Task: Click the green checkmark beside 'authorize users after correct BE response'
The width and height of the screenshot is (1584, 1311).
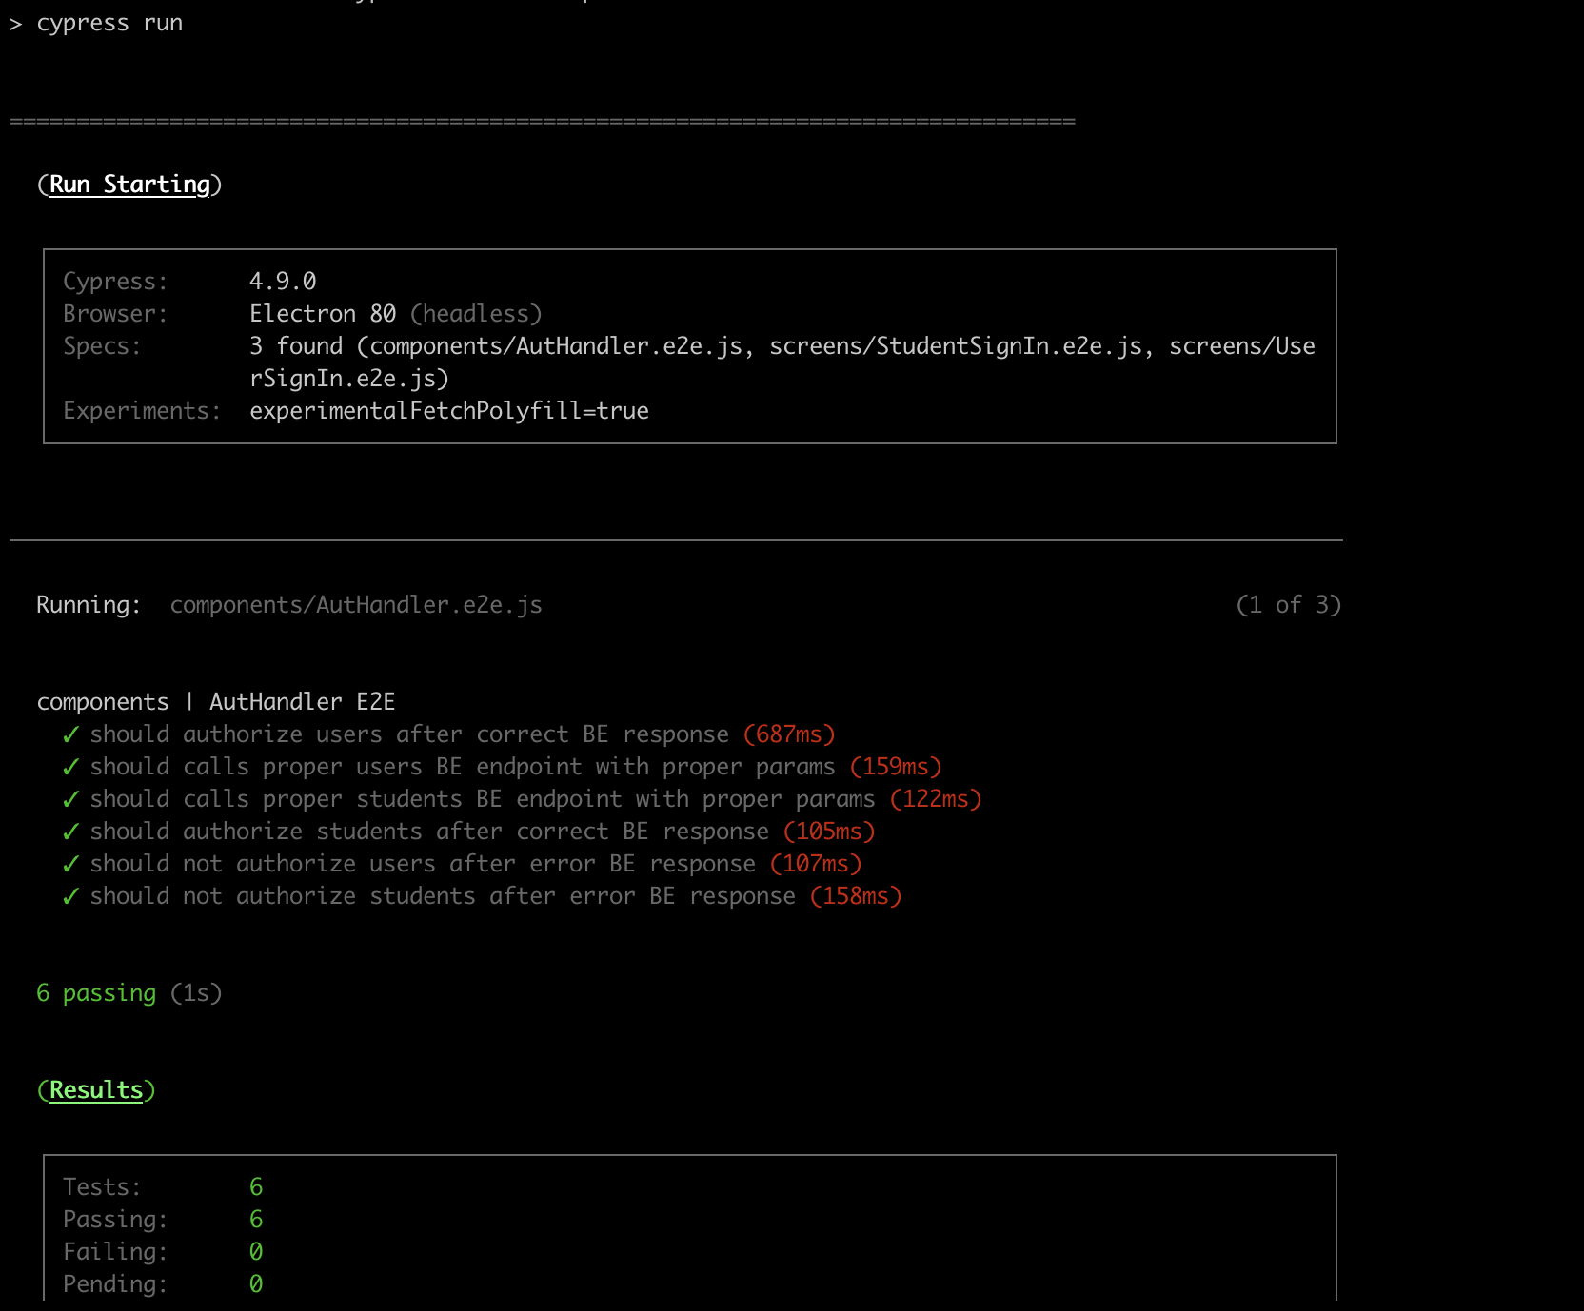Action: click(69, 734)
